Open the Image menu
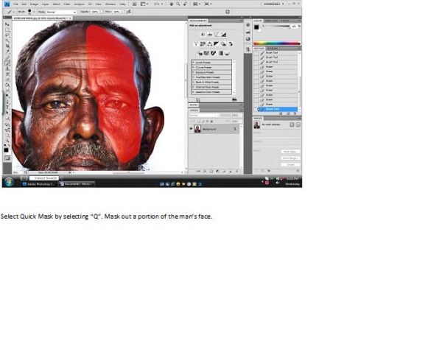The image size is (442, 341). pyautogui.click(x=34, y=4)
